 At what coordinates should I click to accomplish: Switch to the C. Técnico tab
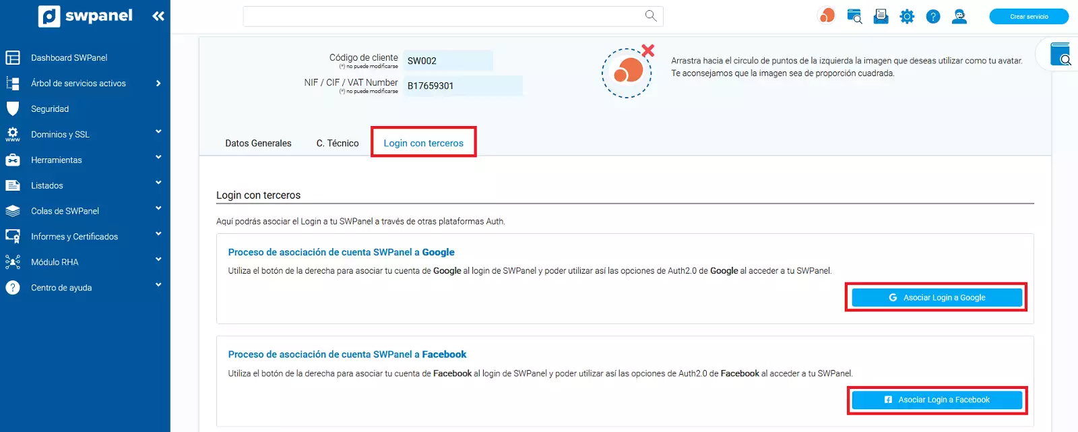[338, 144]
